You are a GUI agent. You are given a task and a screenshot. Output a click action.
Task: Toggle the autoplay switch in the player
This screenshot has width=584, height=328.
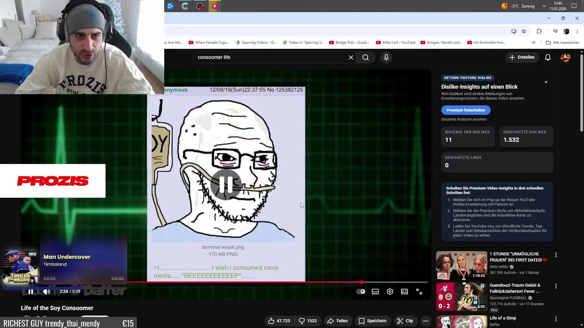coord(360,292)
